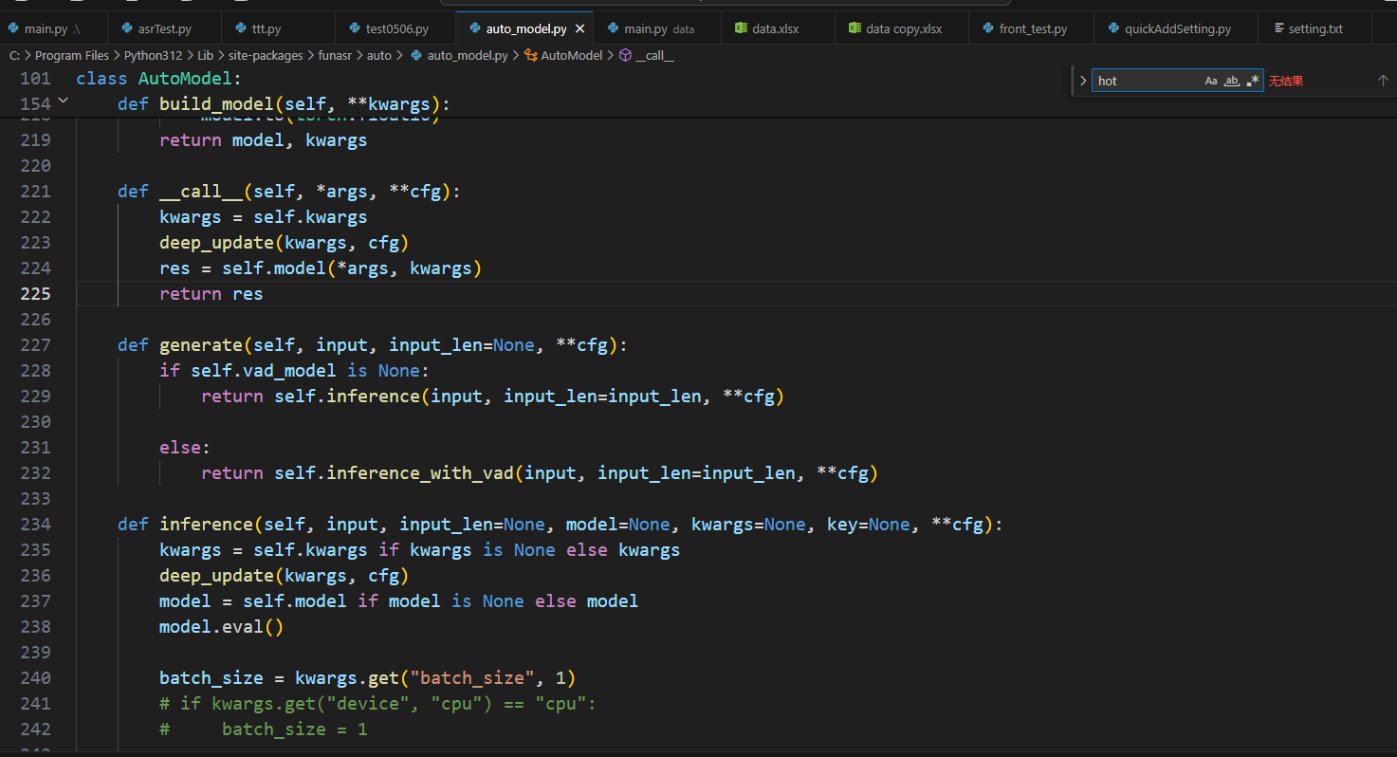
Task: Close the auto_model.py tab
Action: (x=579, y=28)
